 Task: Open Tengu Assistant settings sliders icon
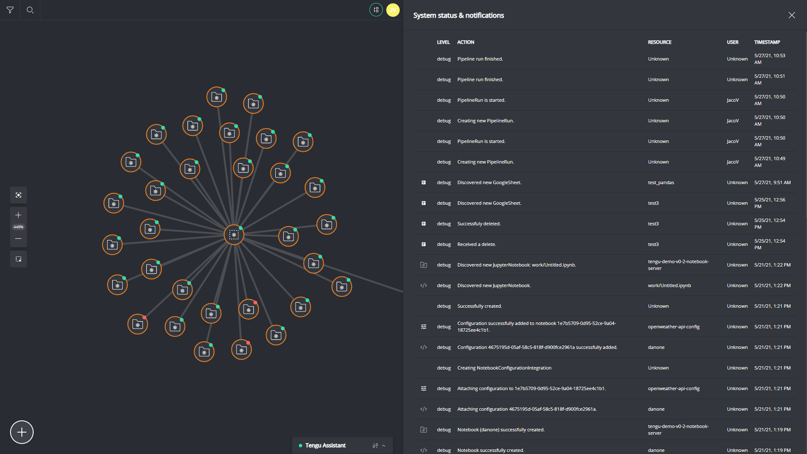[375, 446]
